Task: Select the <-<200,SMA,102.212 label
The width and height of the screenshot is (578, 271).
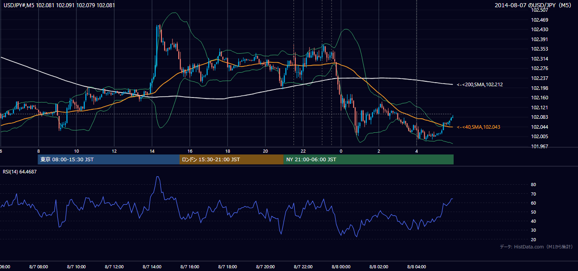Action: pos(479,84)
